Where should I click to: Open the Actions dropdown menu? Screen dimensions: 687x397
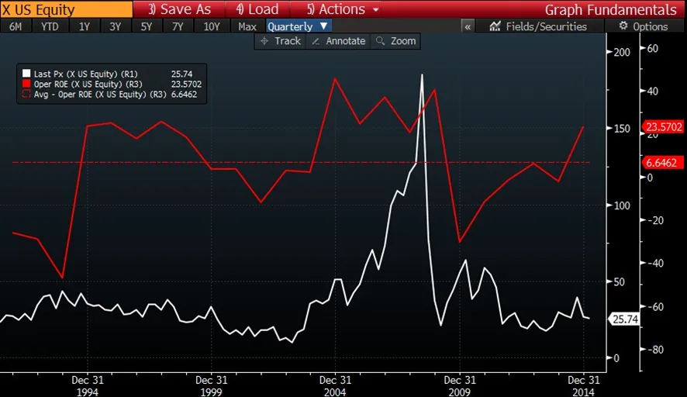343,9
